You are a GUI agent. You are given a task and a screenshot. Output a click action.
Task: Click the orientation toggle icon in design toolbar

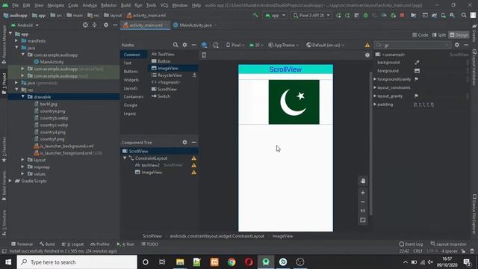[216, 45]
